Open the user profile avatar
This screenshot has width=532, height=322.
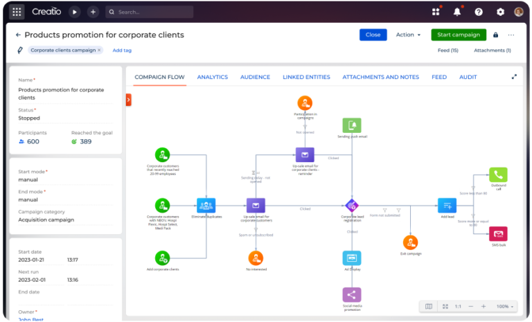pyautogui.click(x=519, y=12)
